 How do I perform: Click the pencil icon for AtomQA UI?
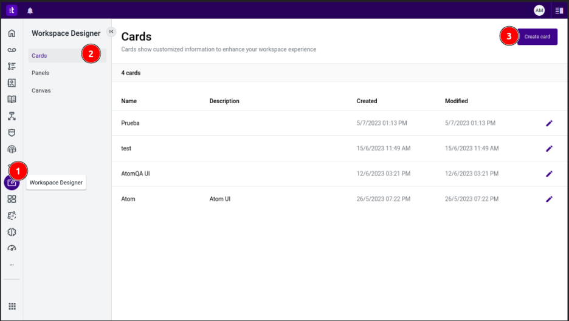click(x=549, y=174)
